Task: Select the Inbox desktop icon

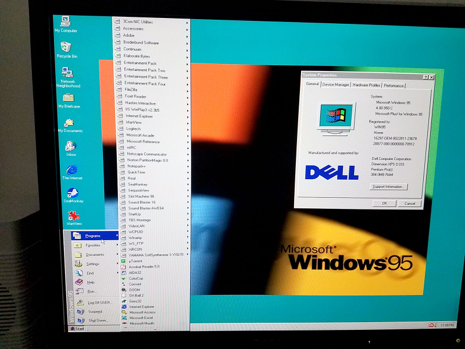Action: (71, 148)
